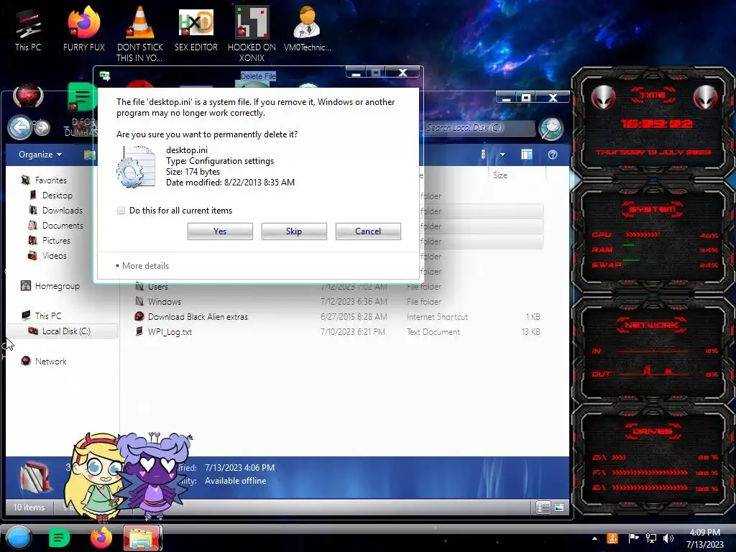Image resolution: width=736 pixels, height=552 pixels.
Task: Click the 10 items status bar text
Action: tap(29, 507)
